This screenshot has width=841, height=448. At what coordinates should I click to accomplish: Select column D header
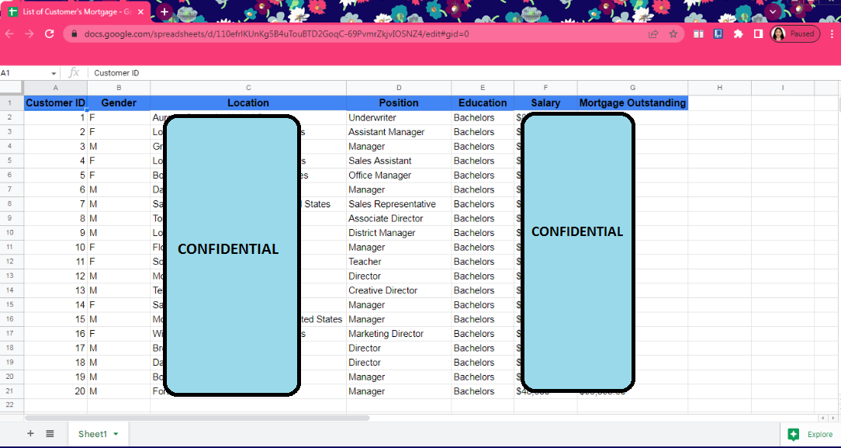pos(399,88)
